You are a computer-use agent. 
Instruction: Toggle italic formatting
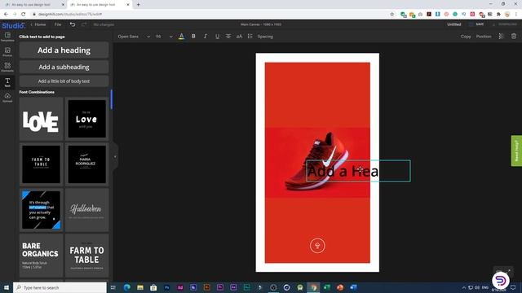click(x=205, y=36)
